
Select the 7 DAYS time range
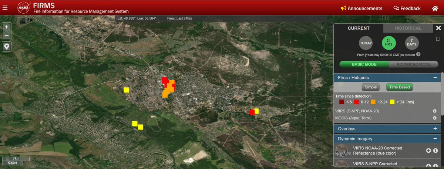pos(412,43)
